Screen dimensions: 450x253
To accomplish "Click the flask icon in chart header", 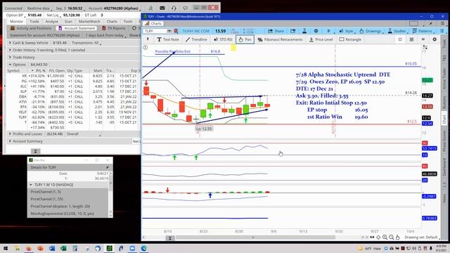I will [304, 31].
